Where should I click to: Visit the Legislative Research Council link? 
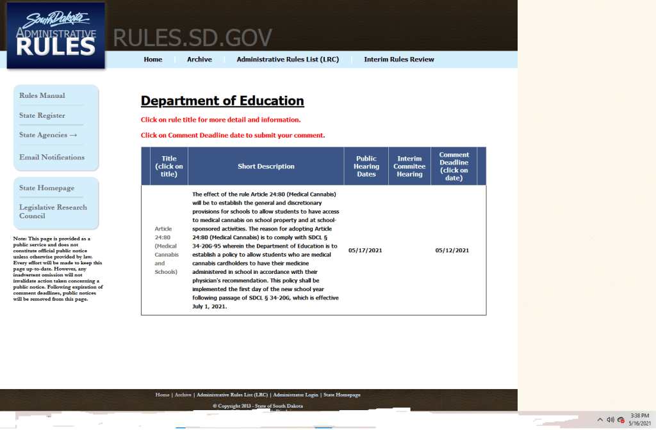53,211
